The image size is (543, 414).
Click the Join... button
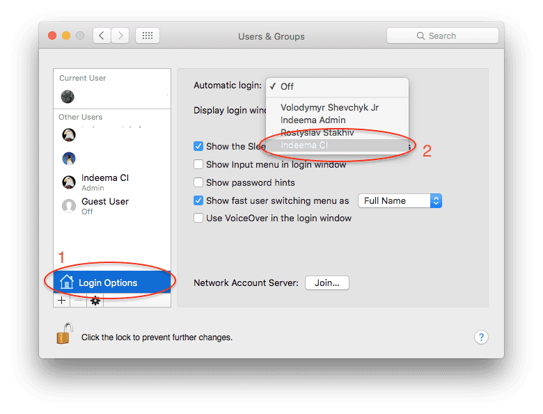coord(326,283)
